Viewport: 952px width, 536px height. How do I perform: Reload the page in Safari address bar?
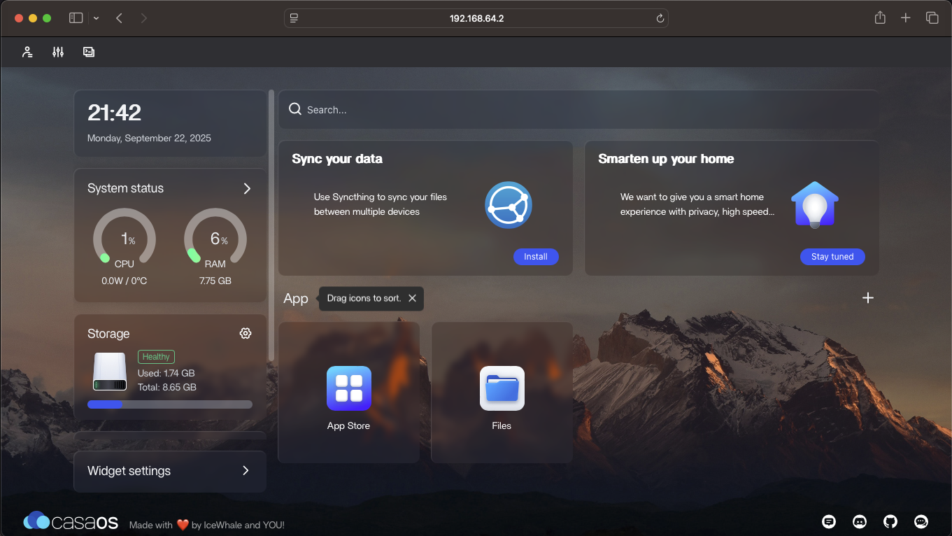click(660, 18)
